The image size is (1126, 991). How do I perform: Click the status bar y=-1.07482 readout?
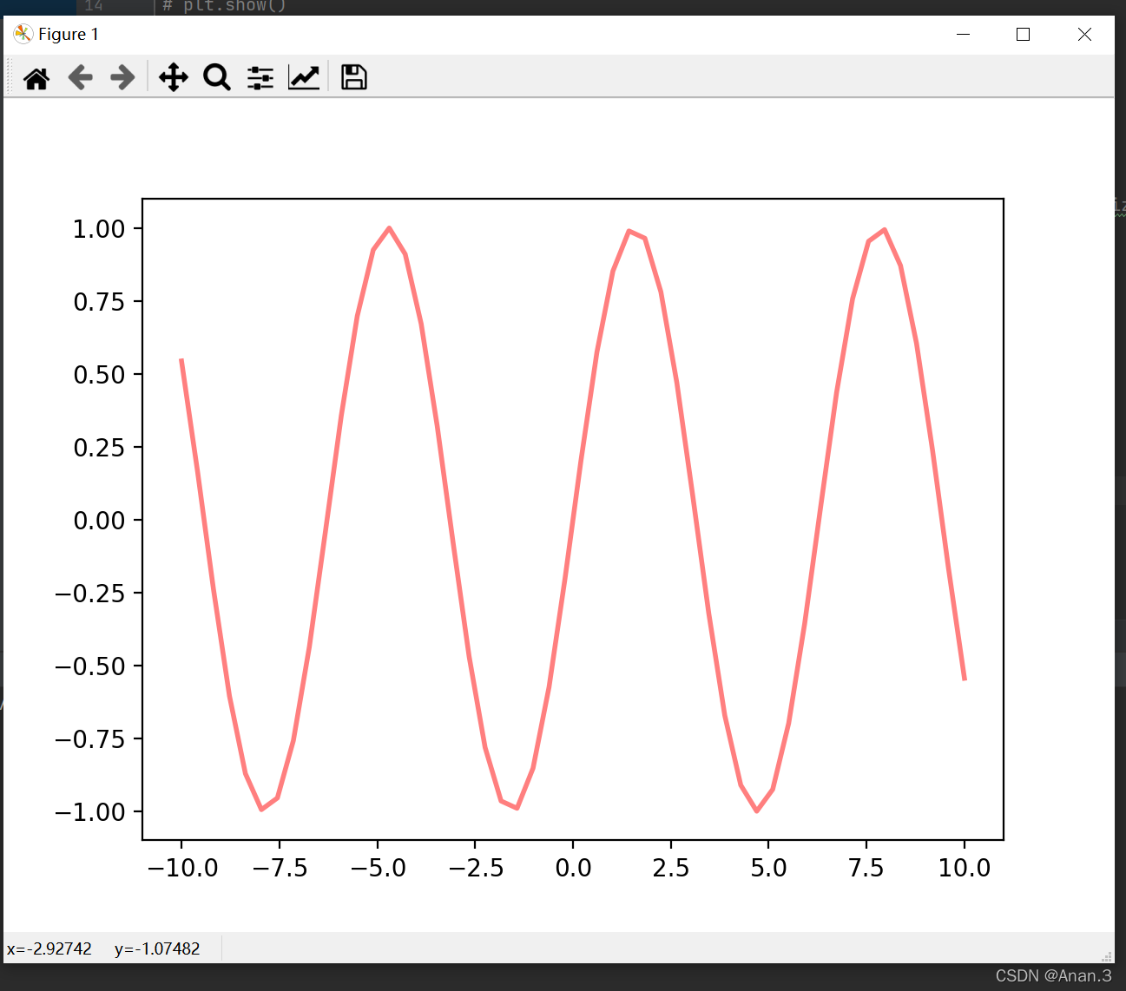coord(157,948)
